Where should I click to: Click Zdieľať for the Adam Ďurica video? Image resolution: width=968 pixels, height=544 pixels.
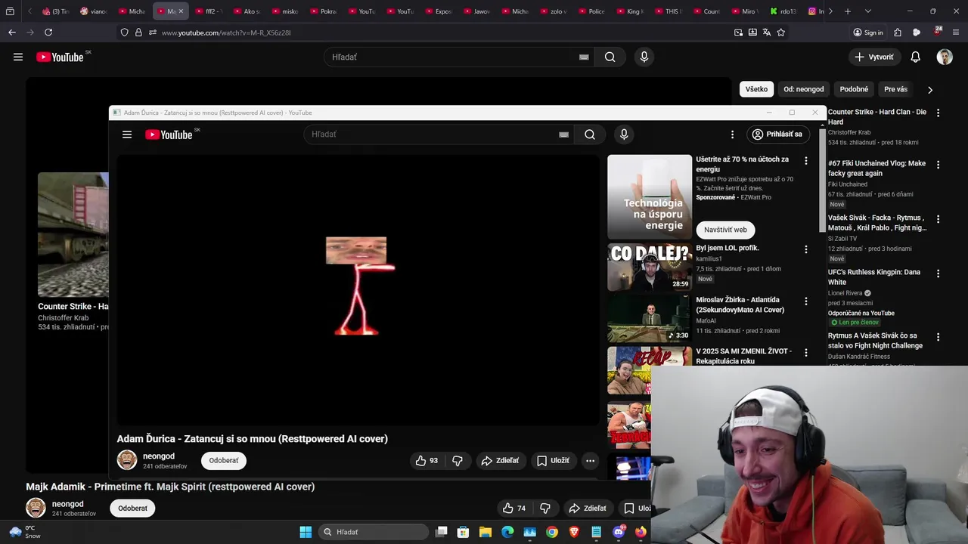pyautogui.click(x=501, y=460)
